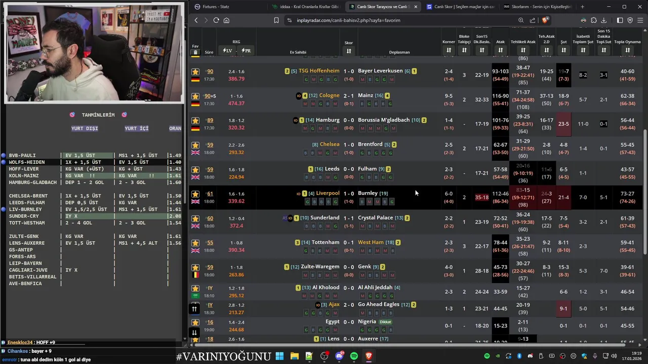
Task: Unfavorite the Cologne vs Mainz star
Action: point(195,96)
